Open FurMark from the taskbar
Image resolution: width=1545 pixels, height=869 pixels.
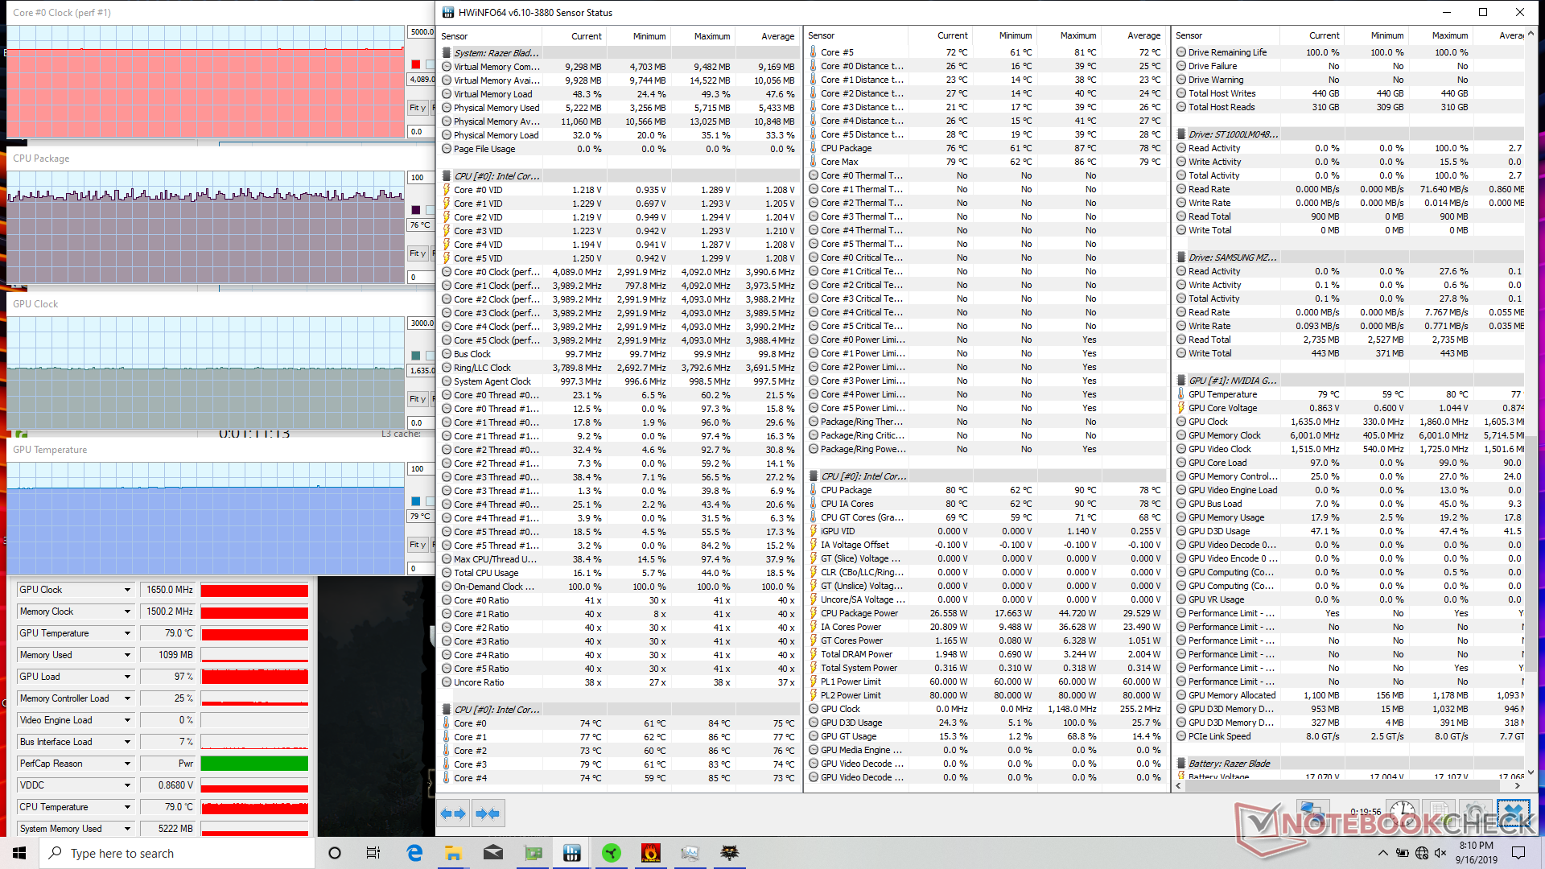click(650, 853)
